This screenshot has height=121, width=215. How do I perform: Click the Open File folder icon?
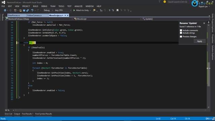(20, 10)
